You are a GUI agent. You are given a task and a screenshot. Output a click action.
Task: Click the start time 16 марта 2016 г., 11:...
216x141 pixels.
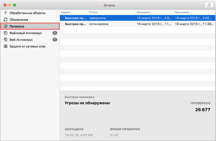(x=154, y=24)
